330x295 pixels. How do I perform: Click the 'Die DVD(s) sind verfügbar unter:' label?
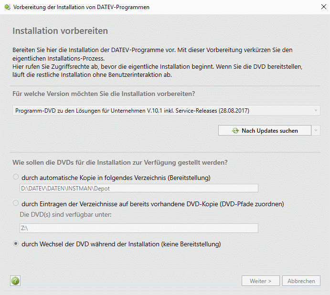pos(65,214)
